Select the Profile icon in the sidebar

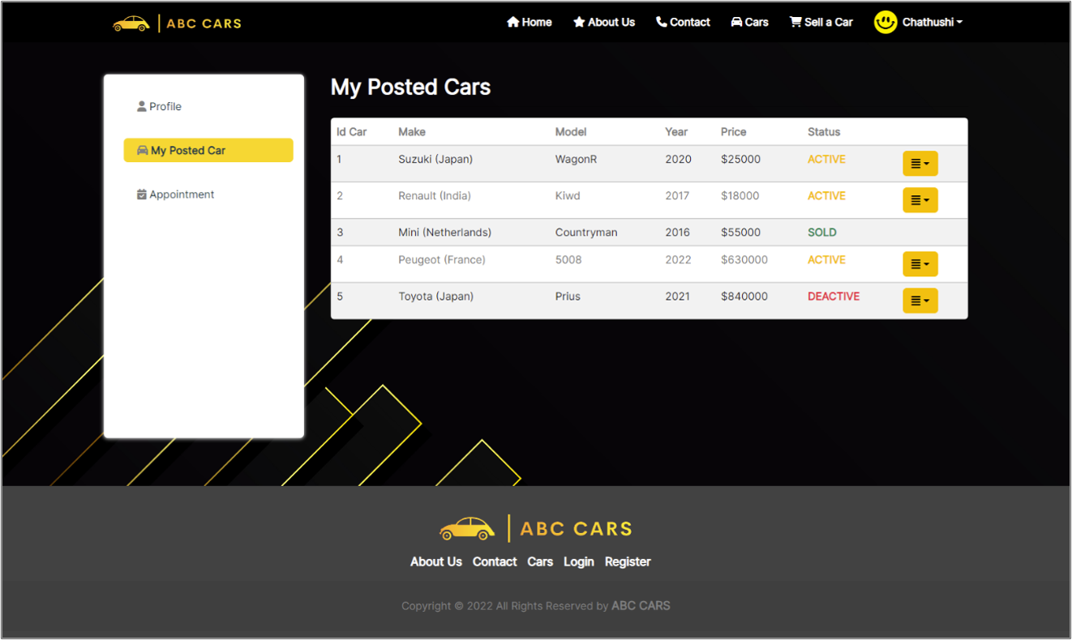point(142,106)
